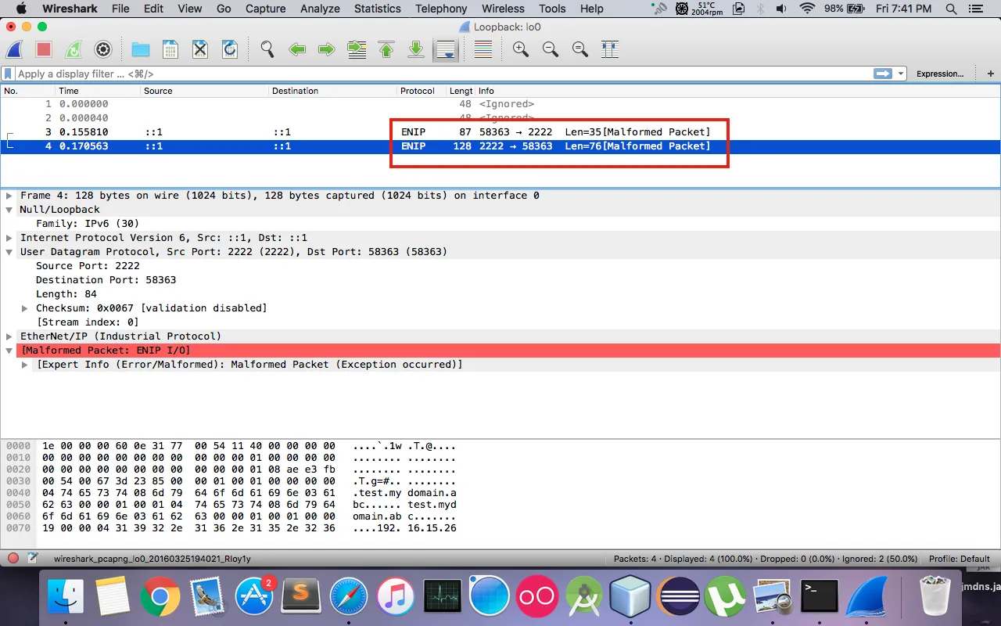Add a display filter button with plus

pos(991,74)
